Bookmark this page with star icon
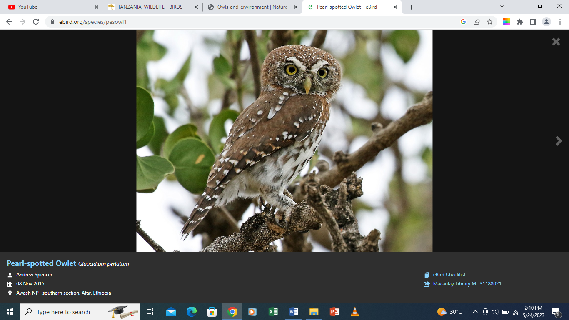Viewport: 569px width, 320px height. coord(490,22)
